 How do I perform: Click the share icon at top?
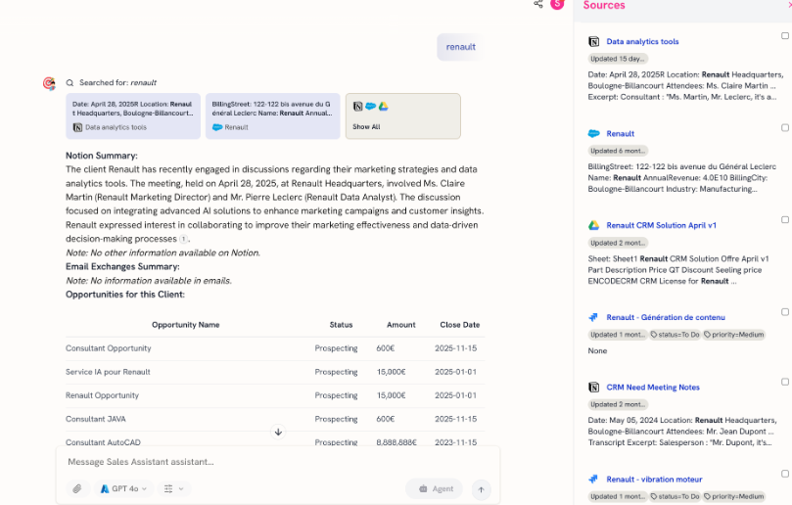tap(537, 4)
